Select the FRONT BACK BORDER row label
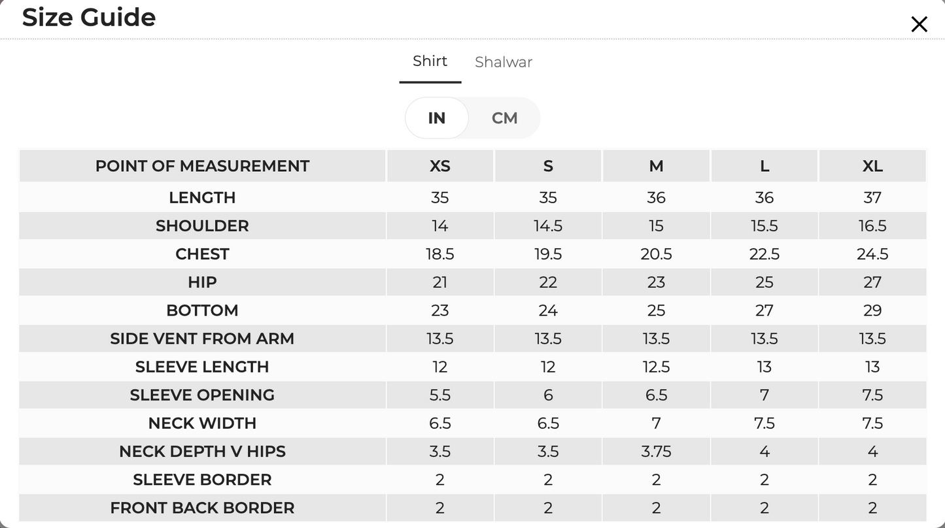The width and height of the screenshot is (945, 528). (x=202, y=508)
